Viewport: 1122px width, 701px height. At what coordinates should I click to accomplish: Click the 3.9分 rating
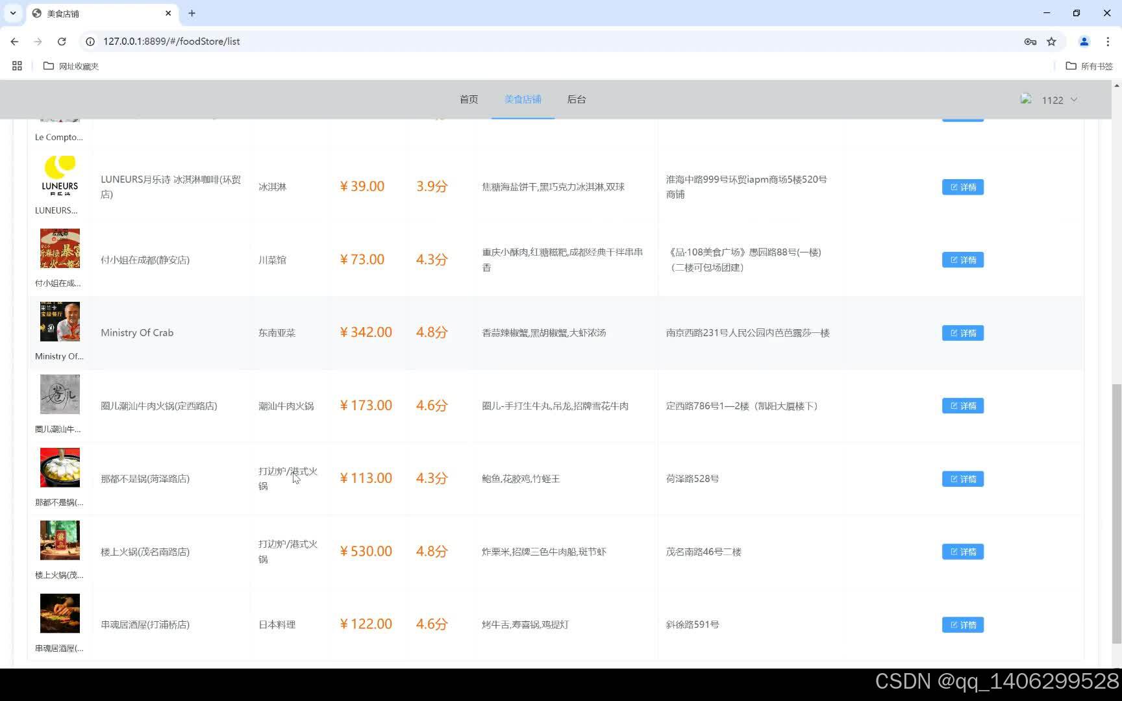(x=432, y=186)
